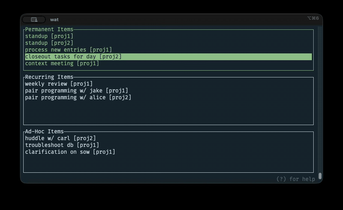Click the ⌥⌘6 shortcut indicator
Viewport: 343px width, 210px height.
[313, 18]
